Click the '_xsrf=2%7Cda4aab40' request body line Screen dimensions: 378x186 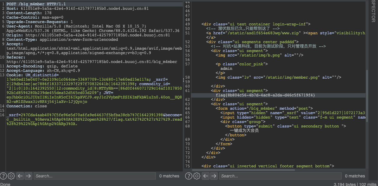pos(94,115)
